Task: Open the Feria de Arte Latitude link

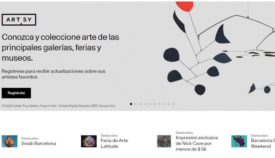Action: (x=114, y=143)
